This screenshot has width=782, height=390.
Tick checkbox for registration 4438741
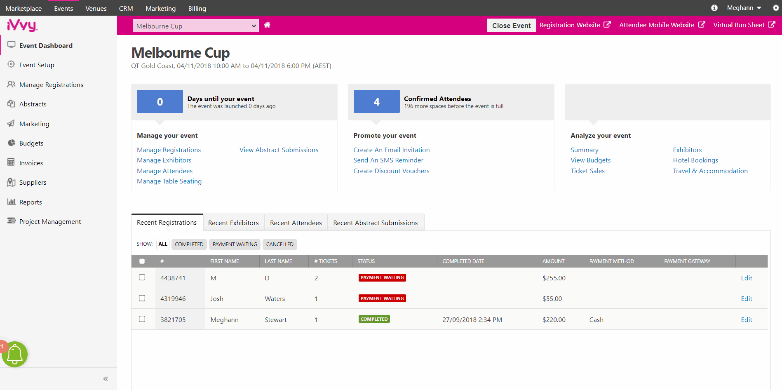[x=142, y=277]
